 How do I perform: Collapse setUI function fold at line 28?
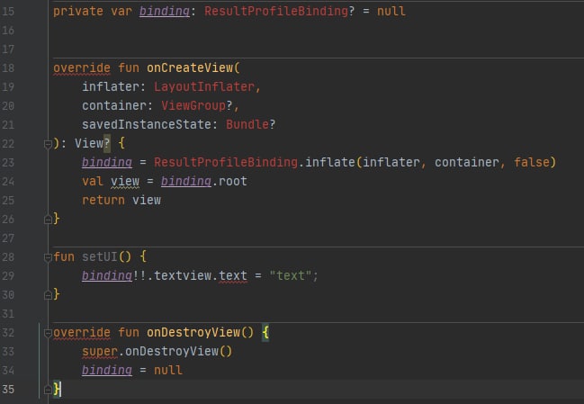coord(48,257)
